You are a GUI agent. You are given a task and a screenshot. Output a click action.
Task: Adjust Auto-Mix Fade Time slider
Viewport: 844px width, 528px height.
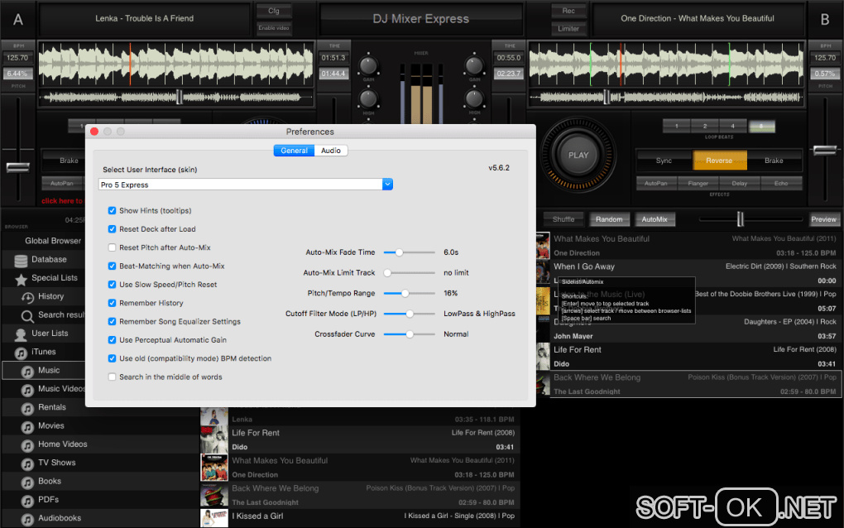(x=409, y=252)
